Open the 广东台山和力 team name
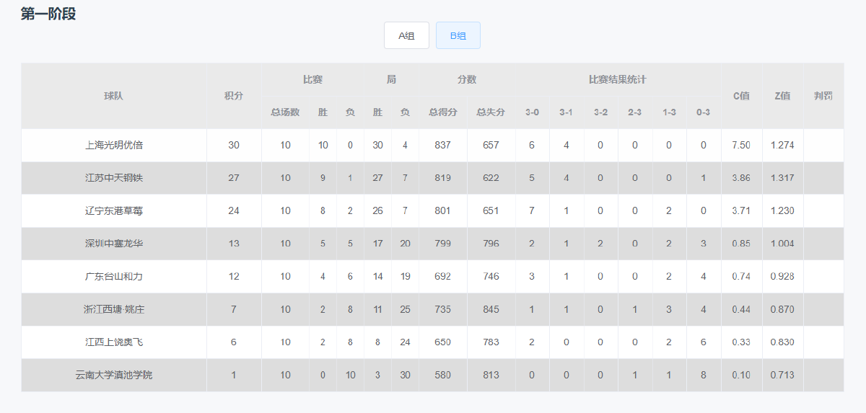The image size is (866, 413). click(x=114, y=276)
